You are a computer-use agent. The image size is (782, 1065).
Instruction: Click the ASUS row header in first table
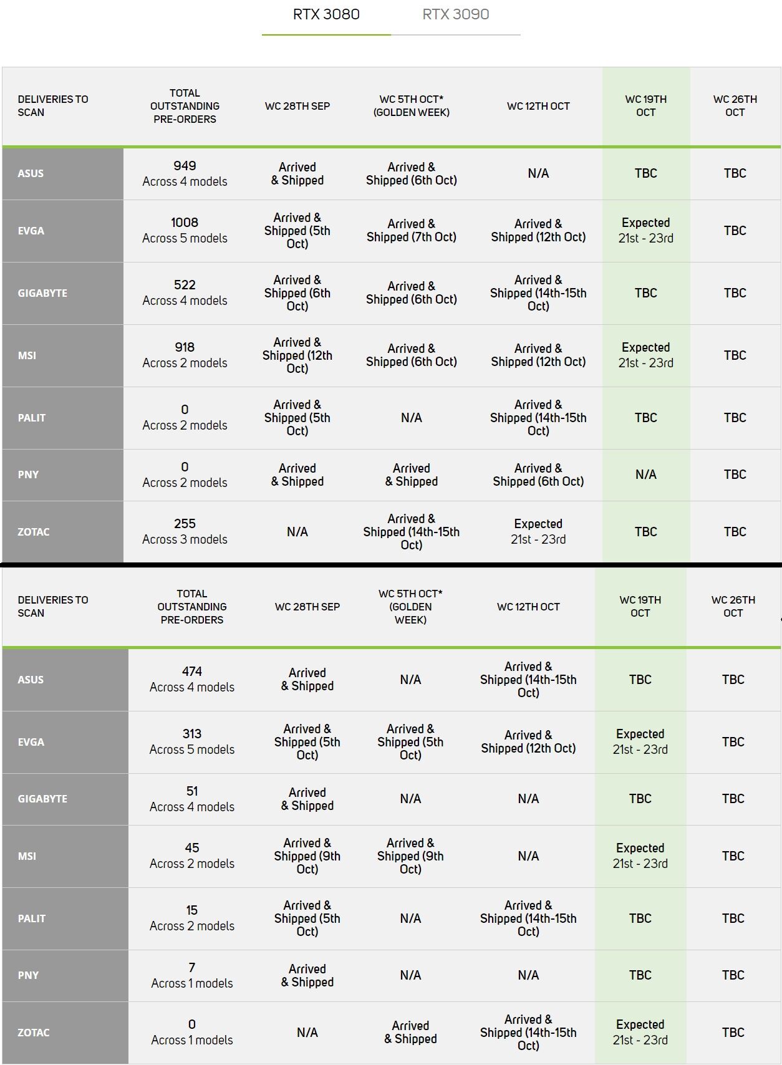click(63, 173)
